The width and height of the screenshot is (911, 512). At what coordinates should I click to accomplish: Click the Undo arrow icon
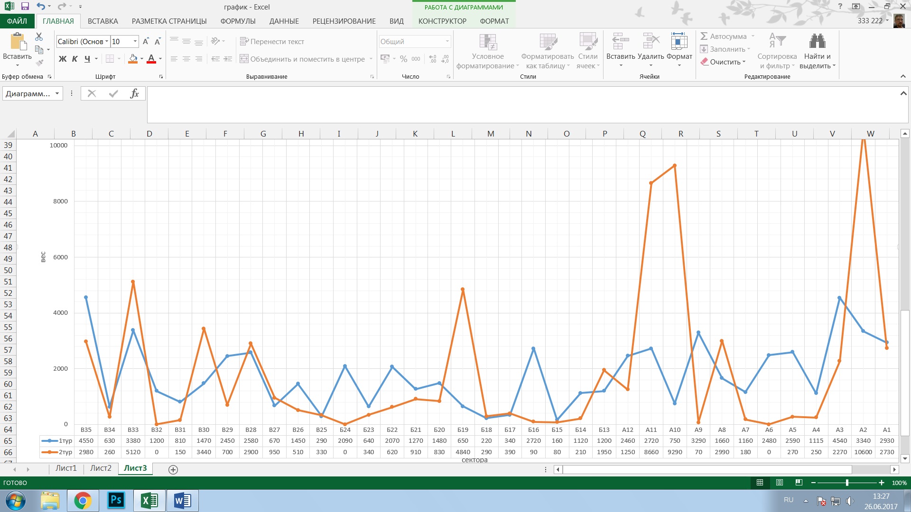point(41,7)
